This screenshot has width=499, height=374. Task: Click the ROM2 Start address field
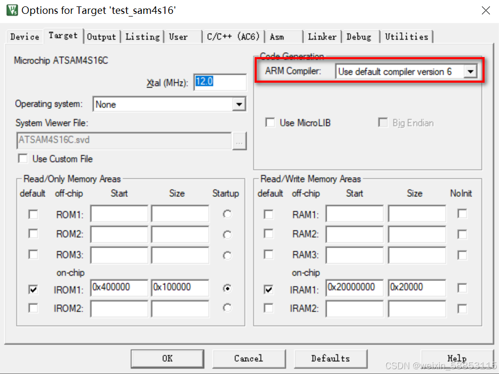tap(120, 234)
